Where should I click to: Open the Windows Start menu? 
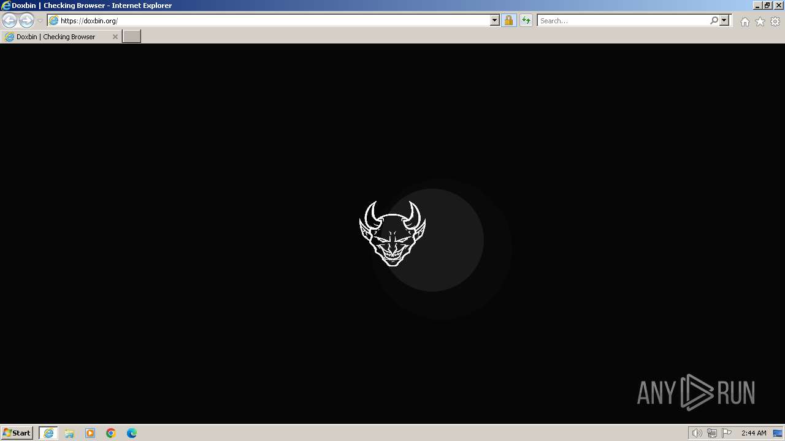pyautogui.click(x=17, y=432)
